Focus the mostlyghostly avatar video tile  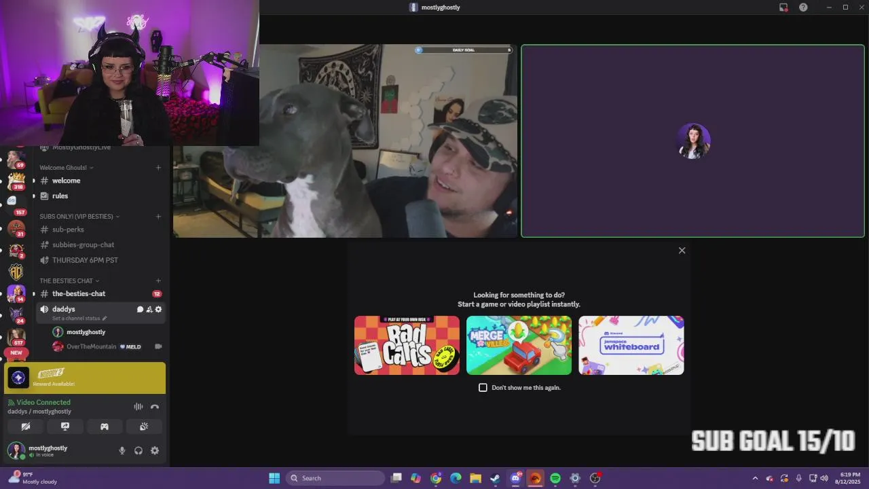[x=692, y=141]
